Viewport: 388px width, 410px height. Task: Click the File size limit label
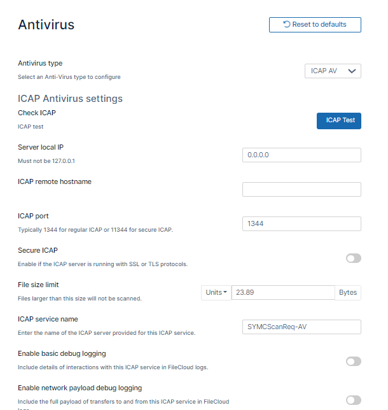(38, 285)
